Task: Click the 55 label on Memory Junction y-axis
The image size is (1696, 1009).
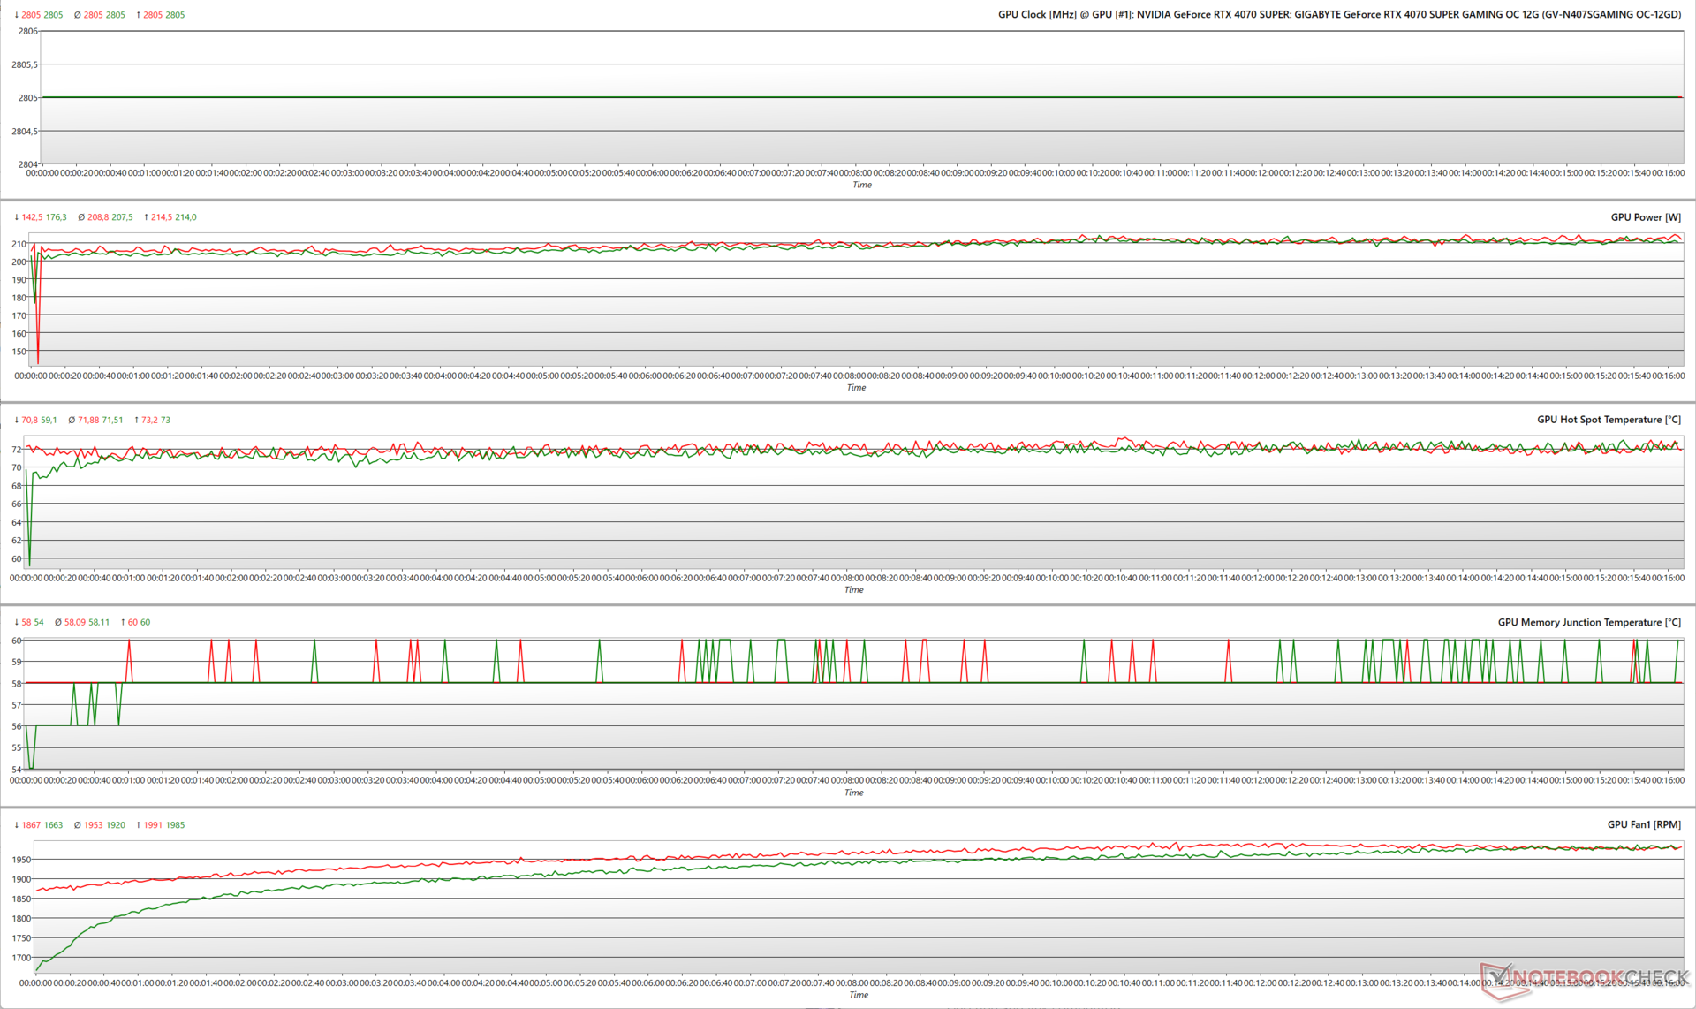Action: (x=16, y=747)
